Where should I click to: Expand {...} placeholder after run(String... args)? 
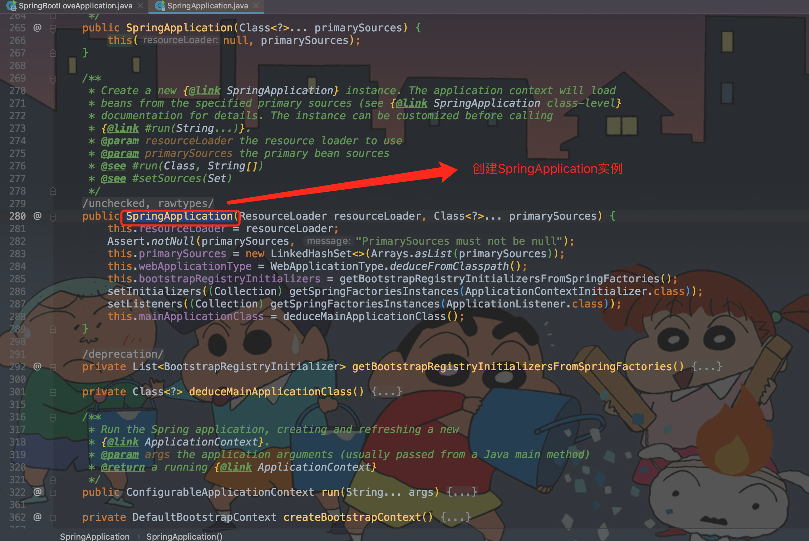point(462,492)
